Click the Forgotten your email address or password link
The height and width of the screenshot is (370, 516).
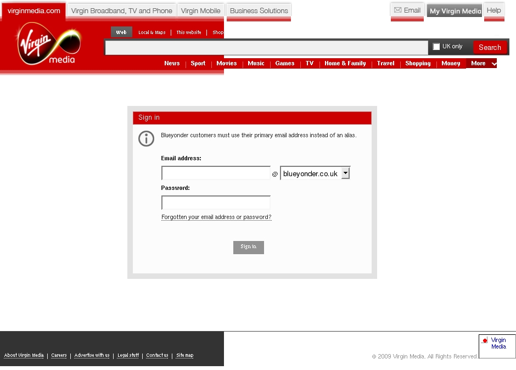[x=216, y=217]
